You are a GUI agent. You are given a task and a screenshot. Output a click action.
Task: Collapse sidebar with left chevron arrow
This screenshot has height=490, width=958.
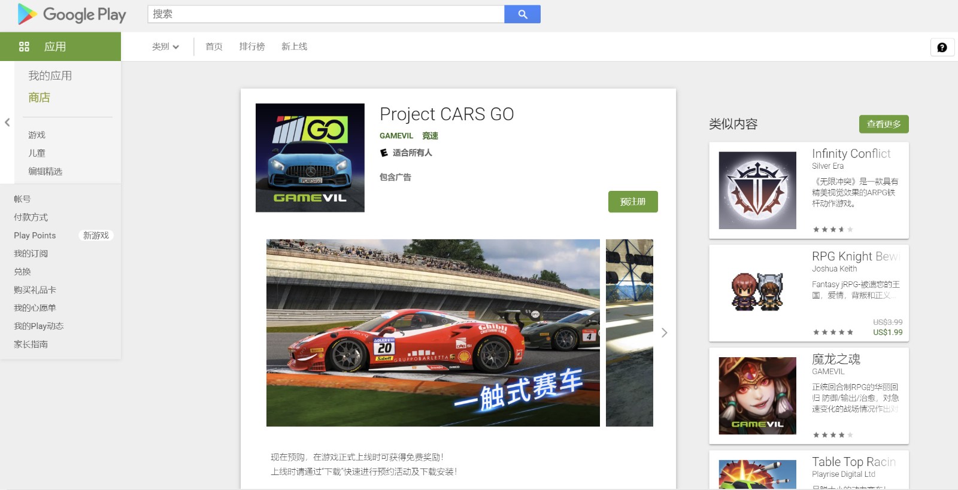click(7, 123)
